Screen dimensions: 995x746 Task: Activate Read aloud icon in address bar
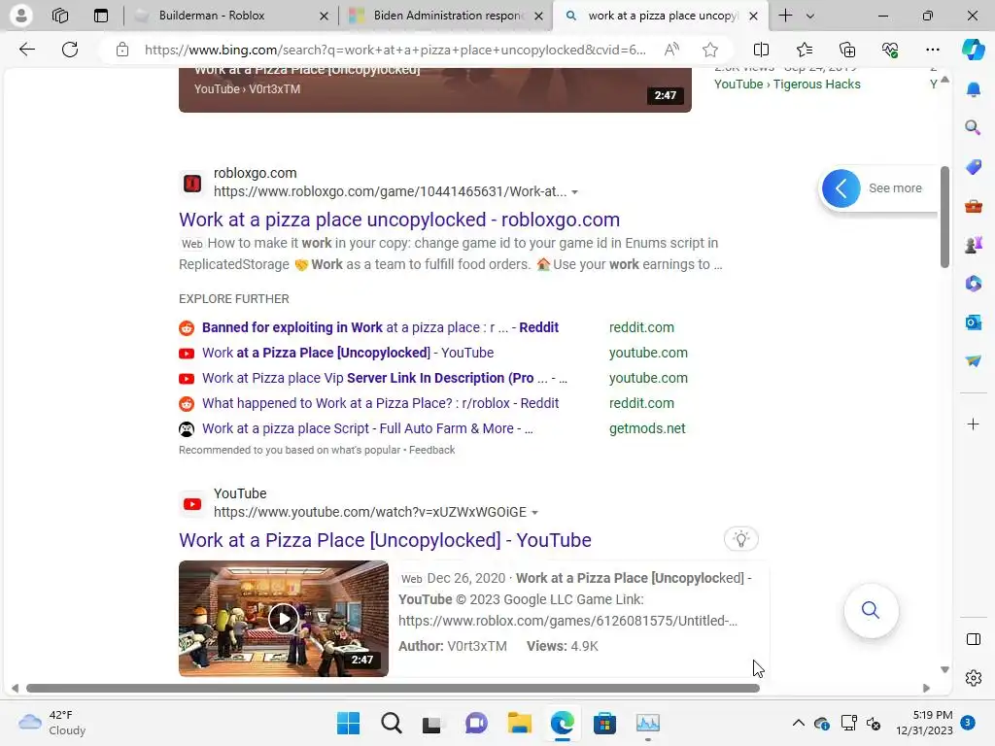671,50
